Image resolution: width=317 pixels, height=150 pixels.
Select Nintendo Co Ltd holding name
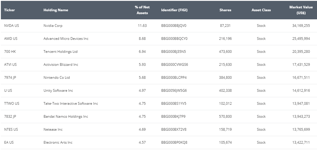tap(57, 77)
